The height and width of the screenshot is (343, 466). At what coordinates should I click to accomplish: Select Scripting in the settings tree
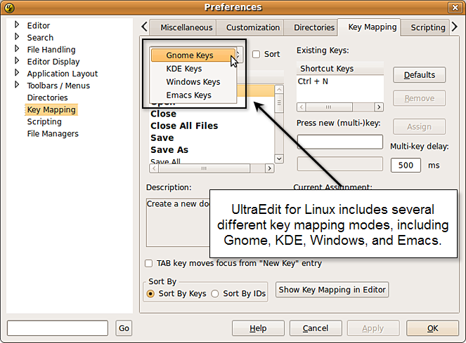[44, 121]
